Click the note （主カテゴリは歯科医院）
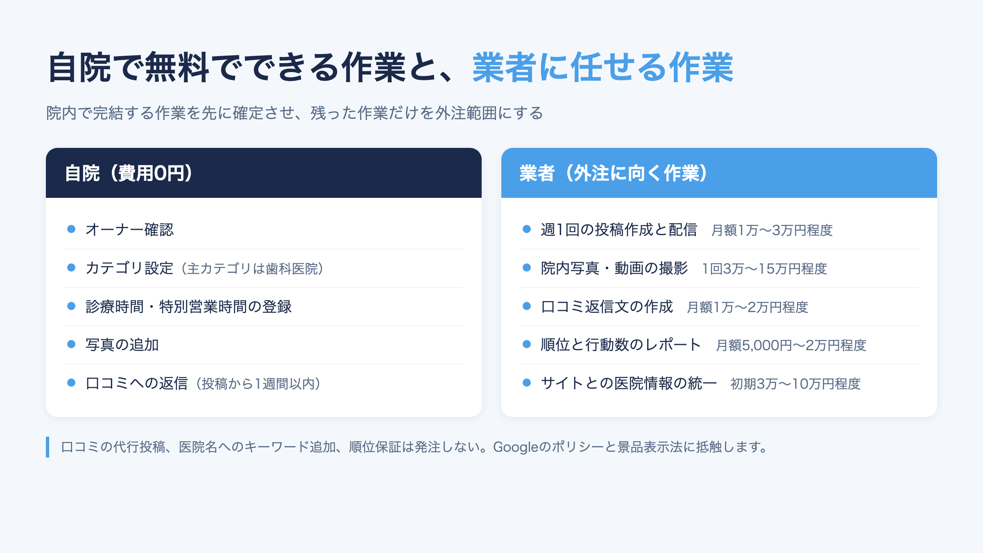This screenshot has width=983, height=553. (x=252, y=269)
